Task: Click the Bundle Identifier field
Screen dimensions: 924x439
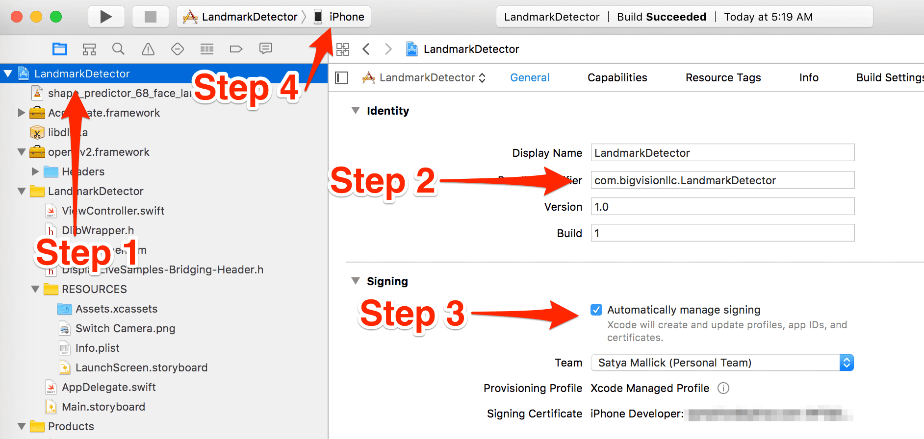Action: pyautogui.click(x=722, y=180)
